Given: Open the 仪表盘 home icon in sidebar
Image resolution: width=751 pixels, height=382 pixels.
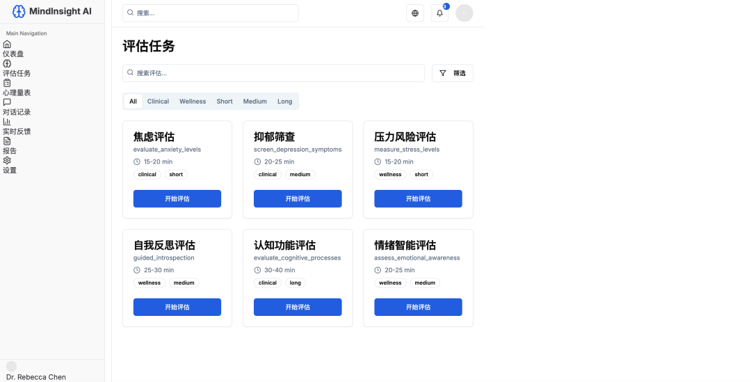Looking at the screenshot, I should pyautogui.click(x=7, y=44).
